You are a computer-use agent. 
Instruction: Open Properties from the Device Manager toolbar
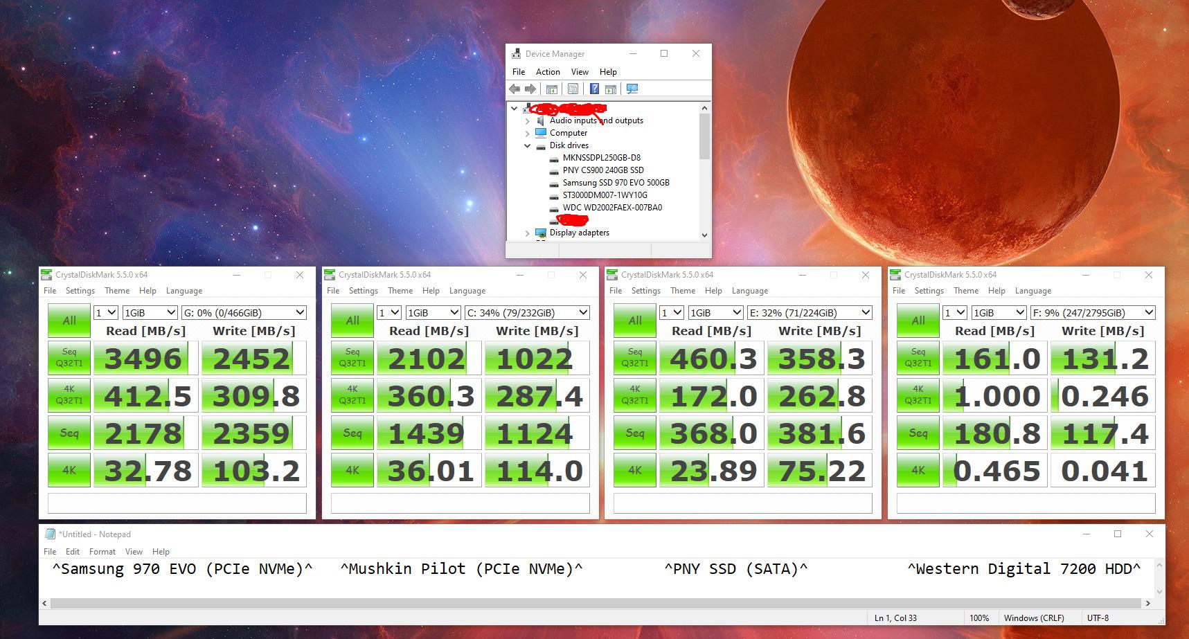pos(573,89)
